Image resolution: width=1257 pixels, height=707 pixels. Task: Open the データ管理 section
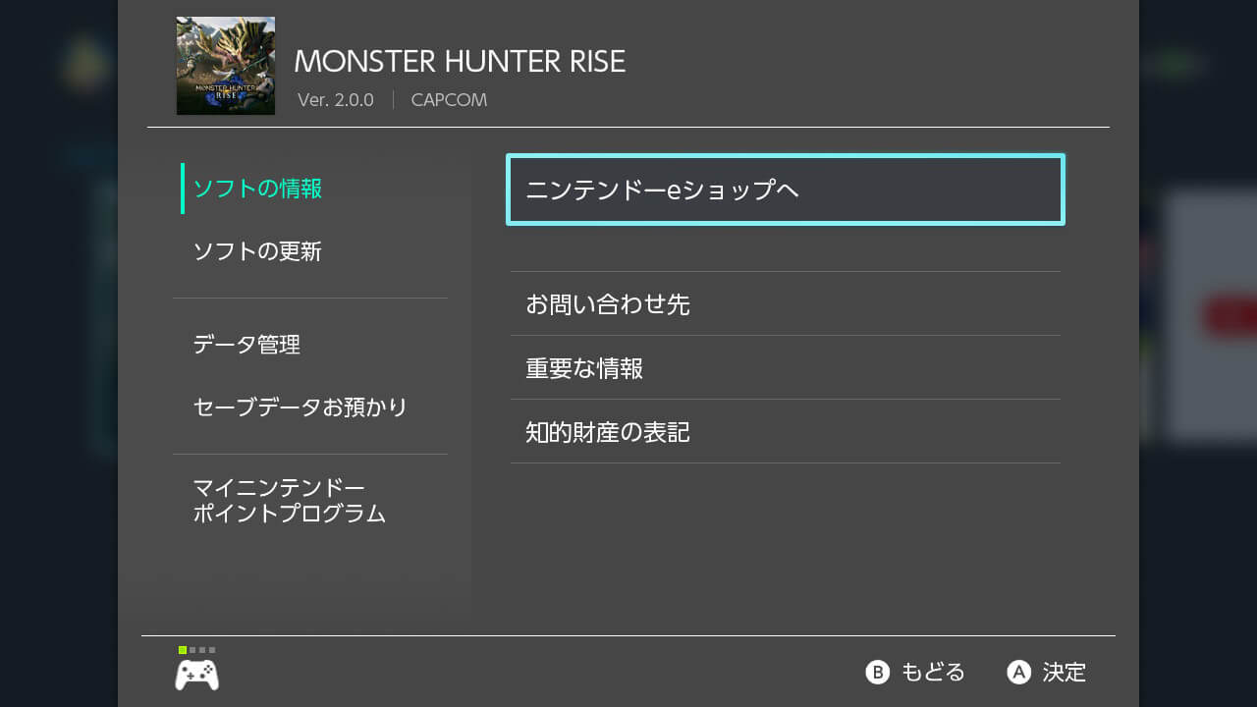click(x=246, y=345)
